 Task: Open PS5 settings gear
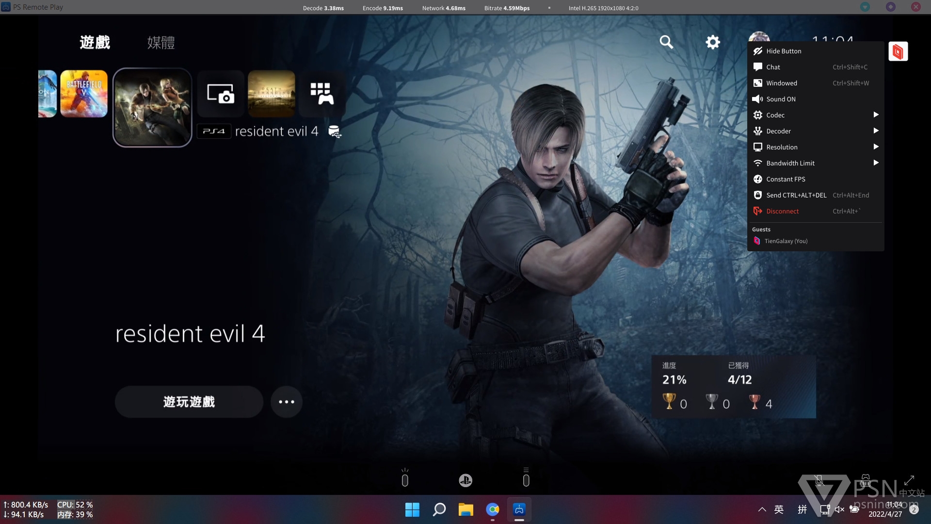click(712, 42)
